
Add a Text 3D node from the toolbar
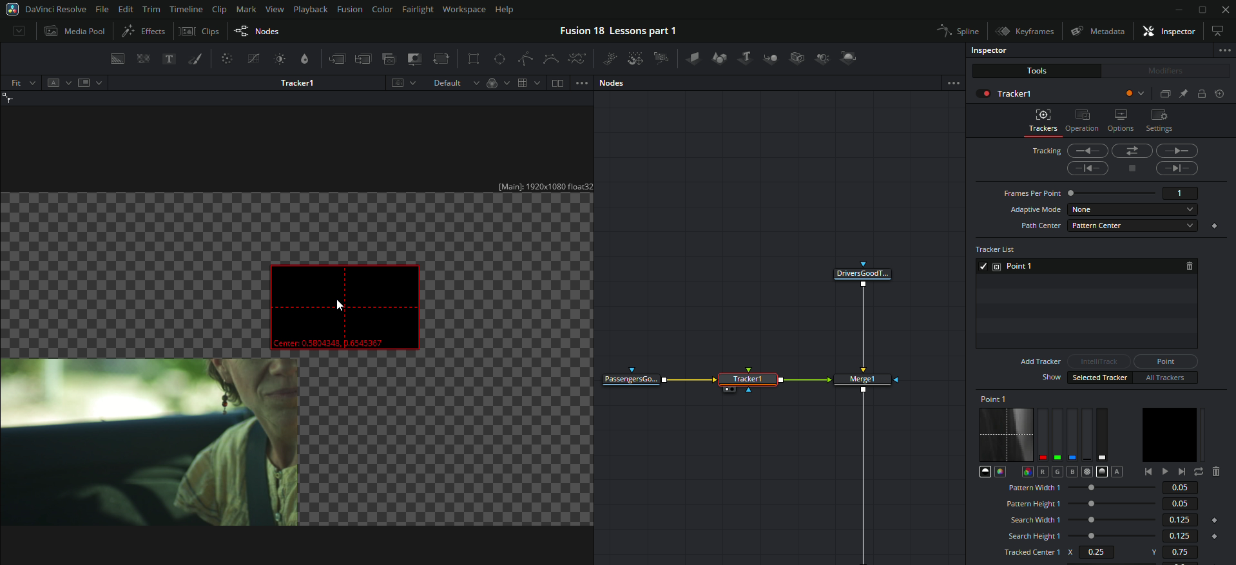746,59
